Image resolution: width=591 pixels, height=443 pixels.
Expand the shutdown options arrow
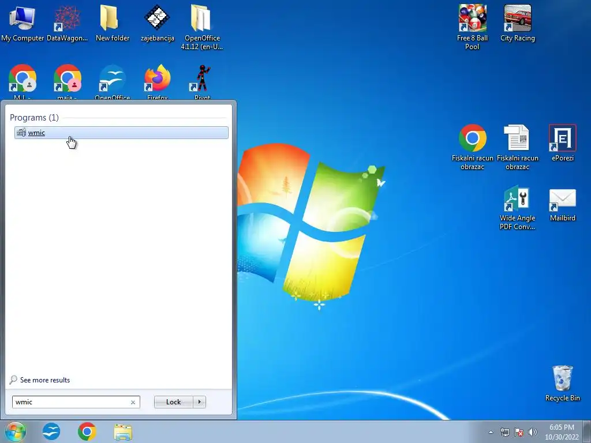coord(199,402)
